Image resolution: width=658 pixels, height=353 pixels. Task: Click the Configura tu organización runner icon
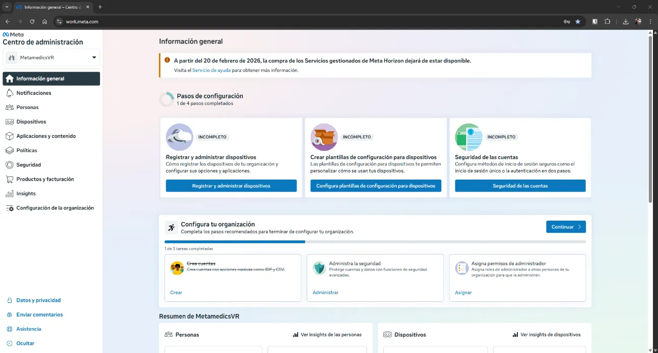[172, 227]
